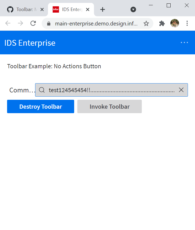Click the IDS Enterprise header title
Viewport: 195px width, 230px height.
click(30, 43)
